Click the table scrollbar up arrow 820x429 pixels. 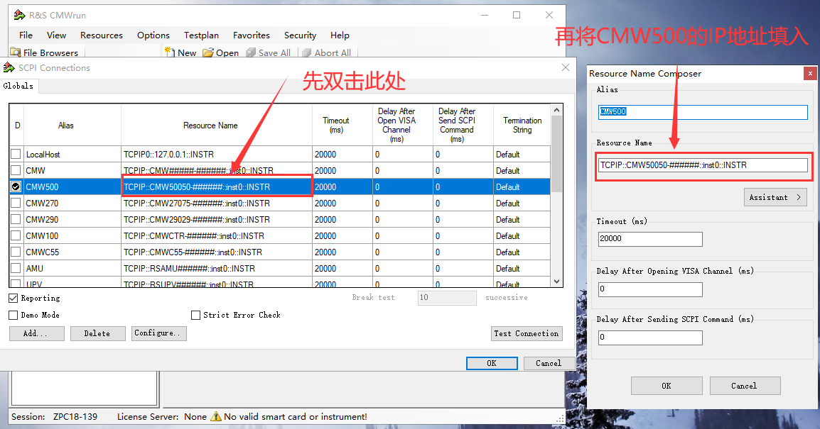tap(556, 110)
